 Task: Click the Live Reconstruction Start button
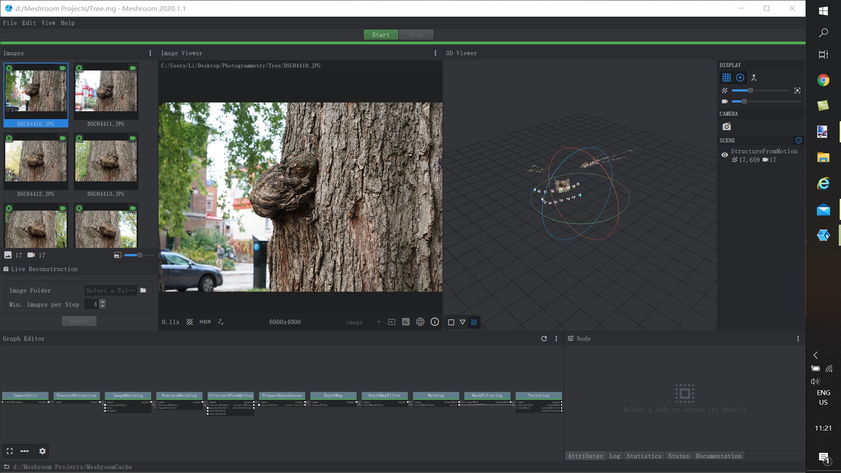click(79, 321)
